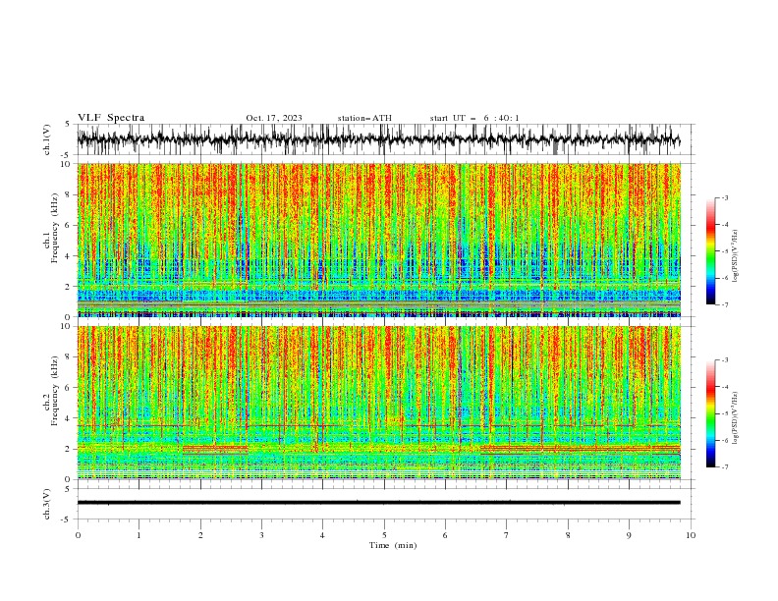Click the "ch.1(V)" axis label
Screen dimensions: 778x601
coord(47,139)
